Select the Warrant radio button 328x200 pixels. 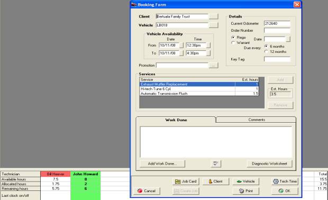coord(233,43)
